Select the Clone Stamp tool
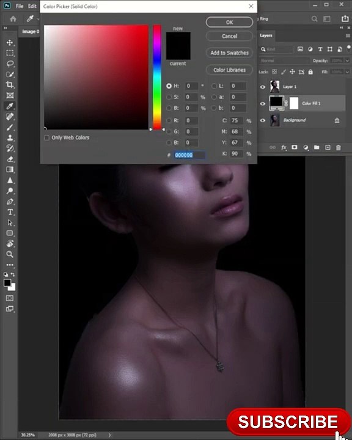The width and height of the screenshot is (352, 440). click(10, 137)
